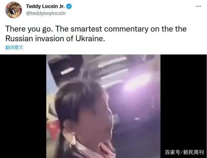Click the word 'Ukraine' in the tweet

coord(89,39)
